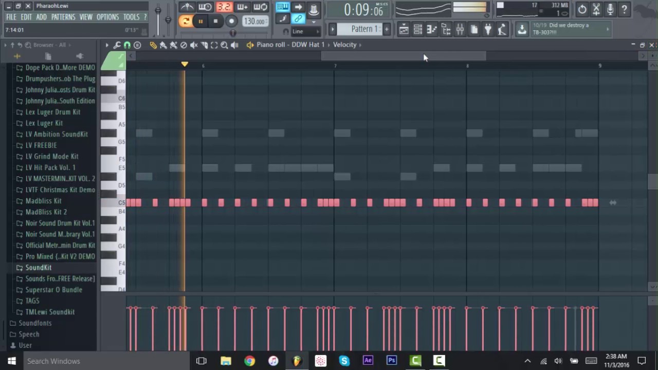Click the 130.000 tempo field
Viewport: 658px width, 370px height.
click(254, 21)
